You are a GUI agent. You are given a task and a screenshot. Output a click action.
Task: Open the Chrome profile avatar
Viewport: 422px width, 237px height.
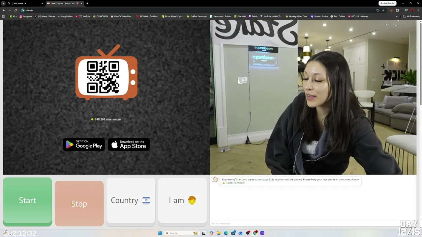coord(412,10)
